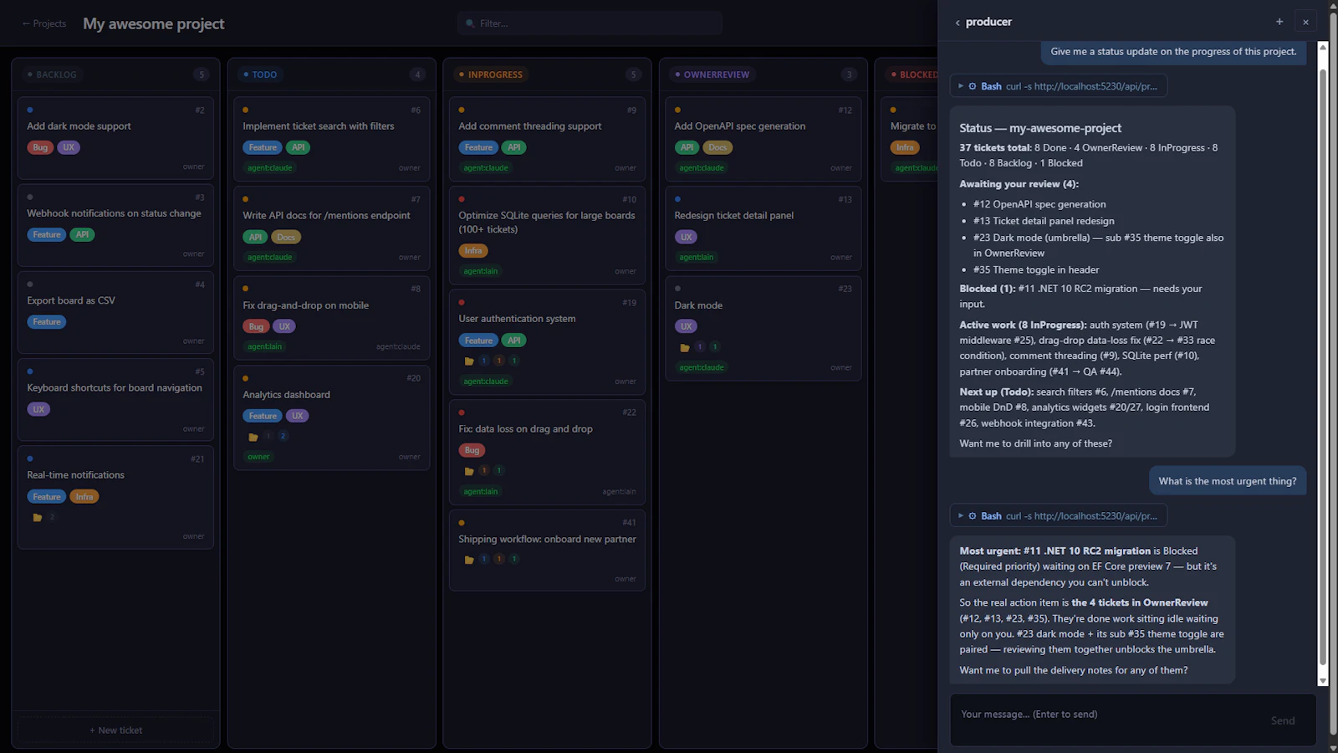Click the OwnerReview ticket count badge 3
This screenshot has height=753, width=1338.
pyautogui.click(x=849, y=74)
